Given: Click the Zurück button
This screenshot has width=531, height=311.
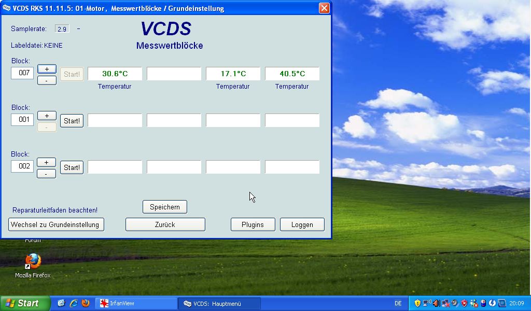Looking at the screenshot, I should click(165, 224).
